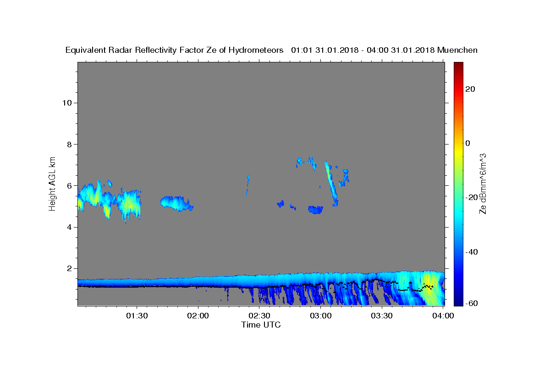Click the '02:30' time tick label
Screen dimensions: 550x367
259,316
